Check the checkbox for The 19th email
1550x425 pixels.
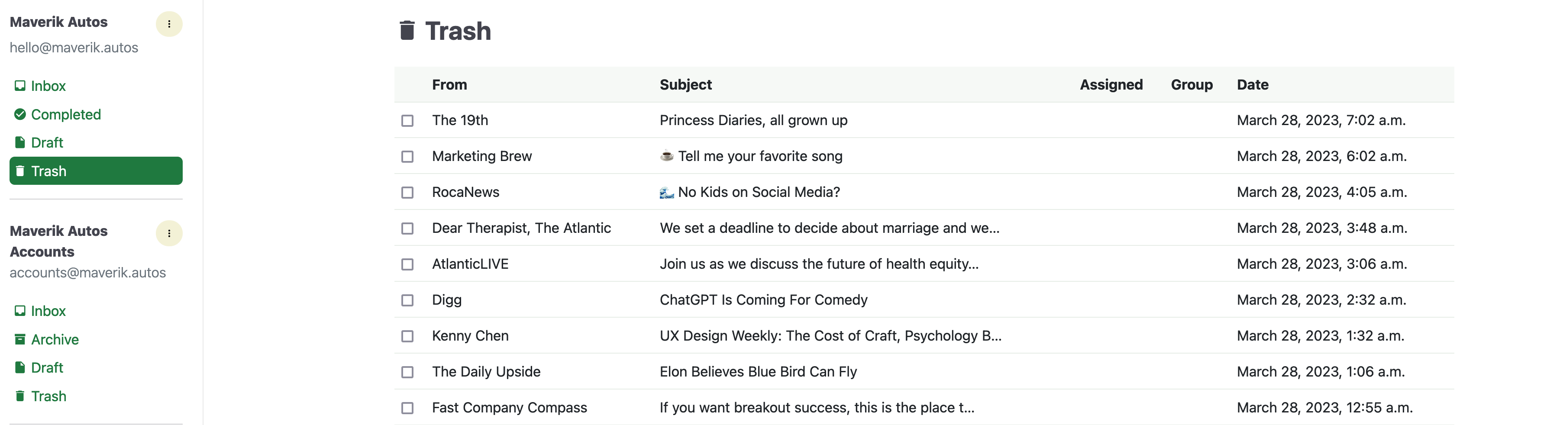pos(407,120)
